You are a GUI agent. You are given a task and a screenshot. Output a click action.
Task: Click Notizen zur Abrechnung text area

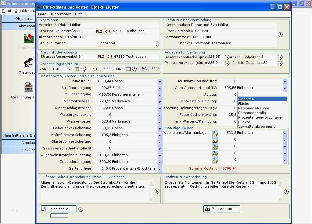(x=221, y=191)
